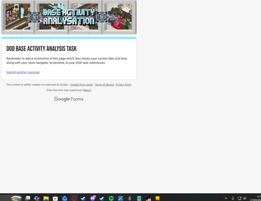
Task: Open the Privacy Policy link
Action: (x=124, y=85)
